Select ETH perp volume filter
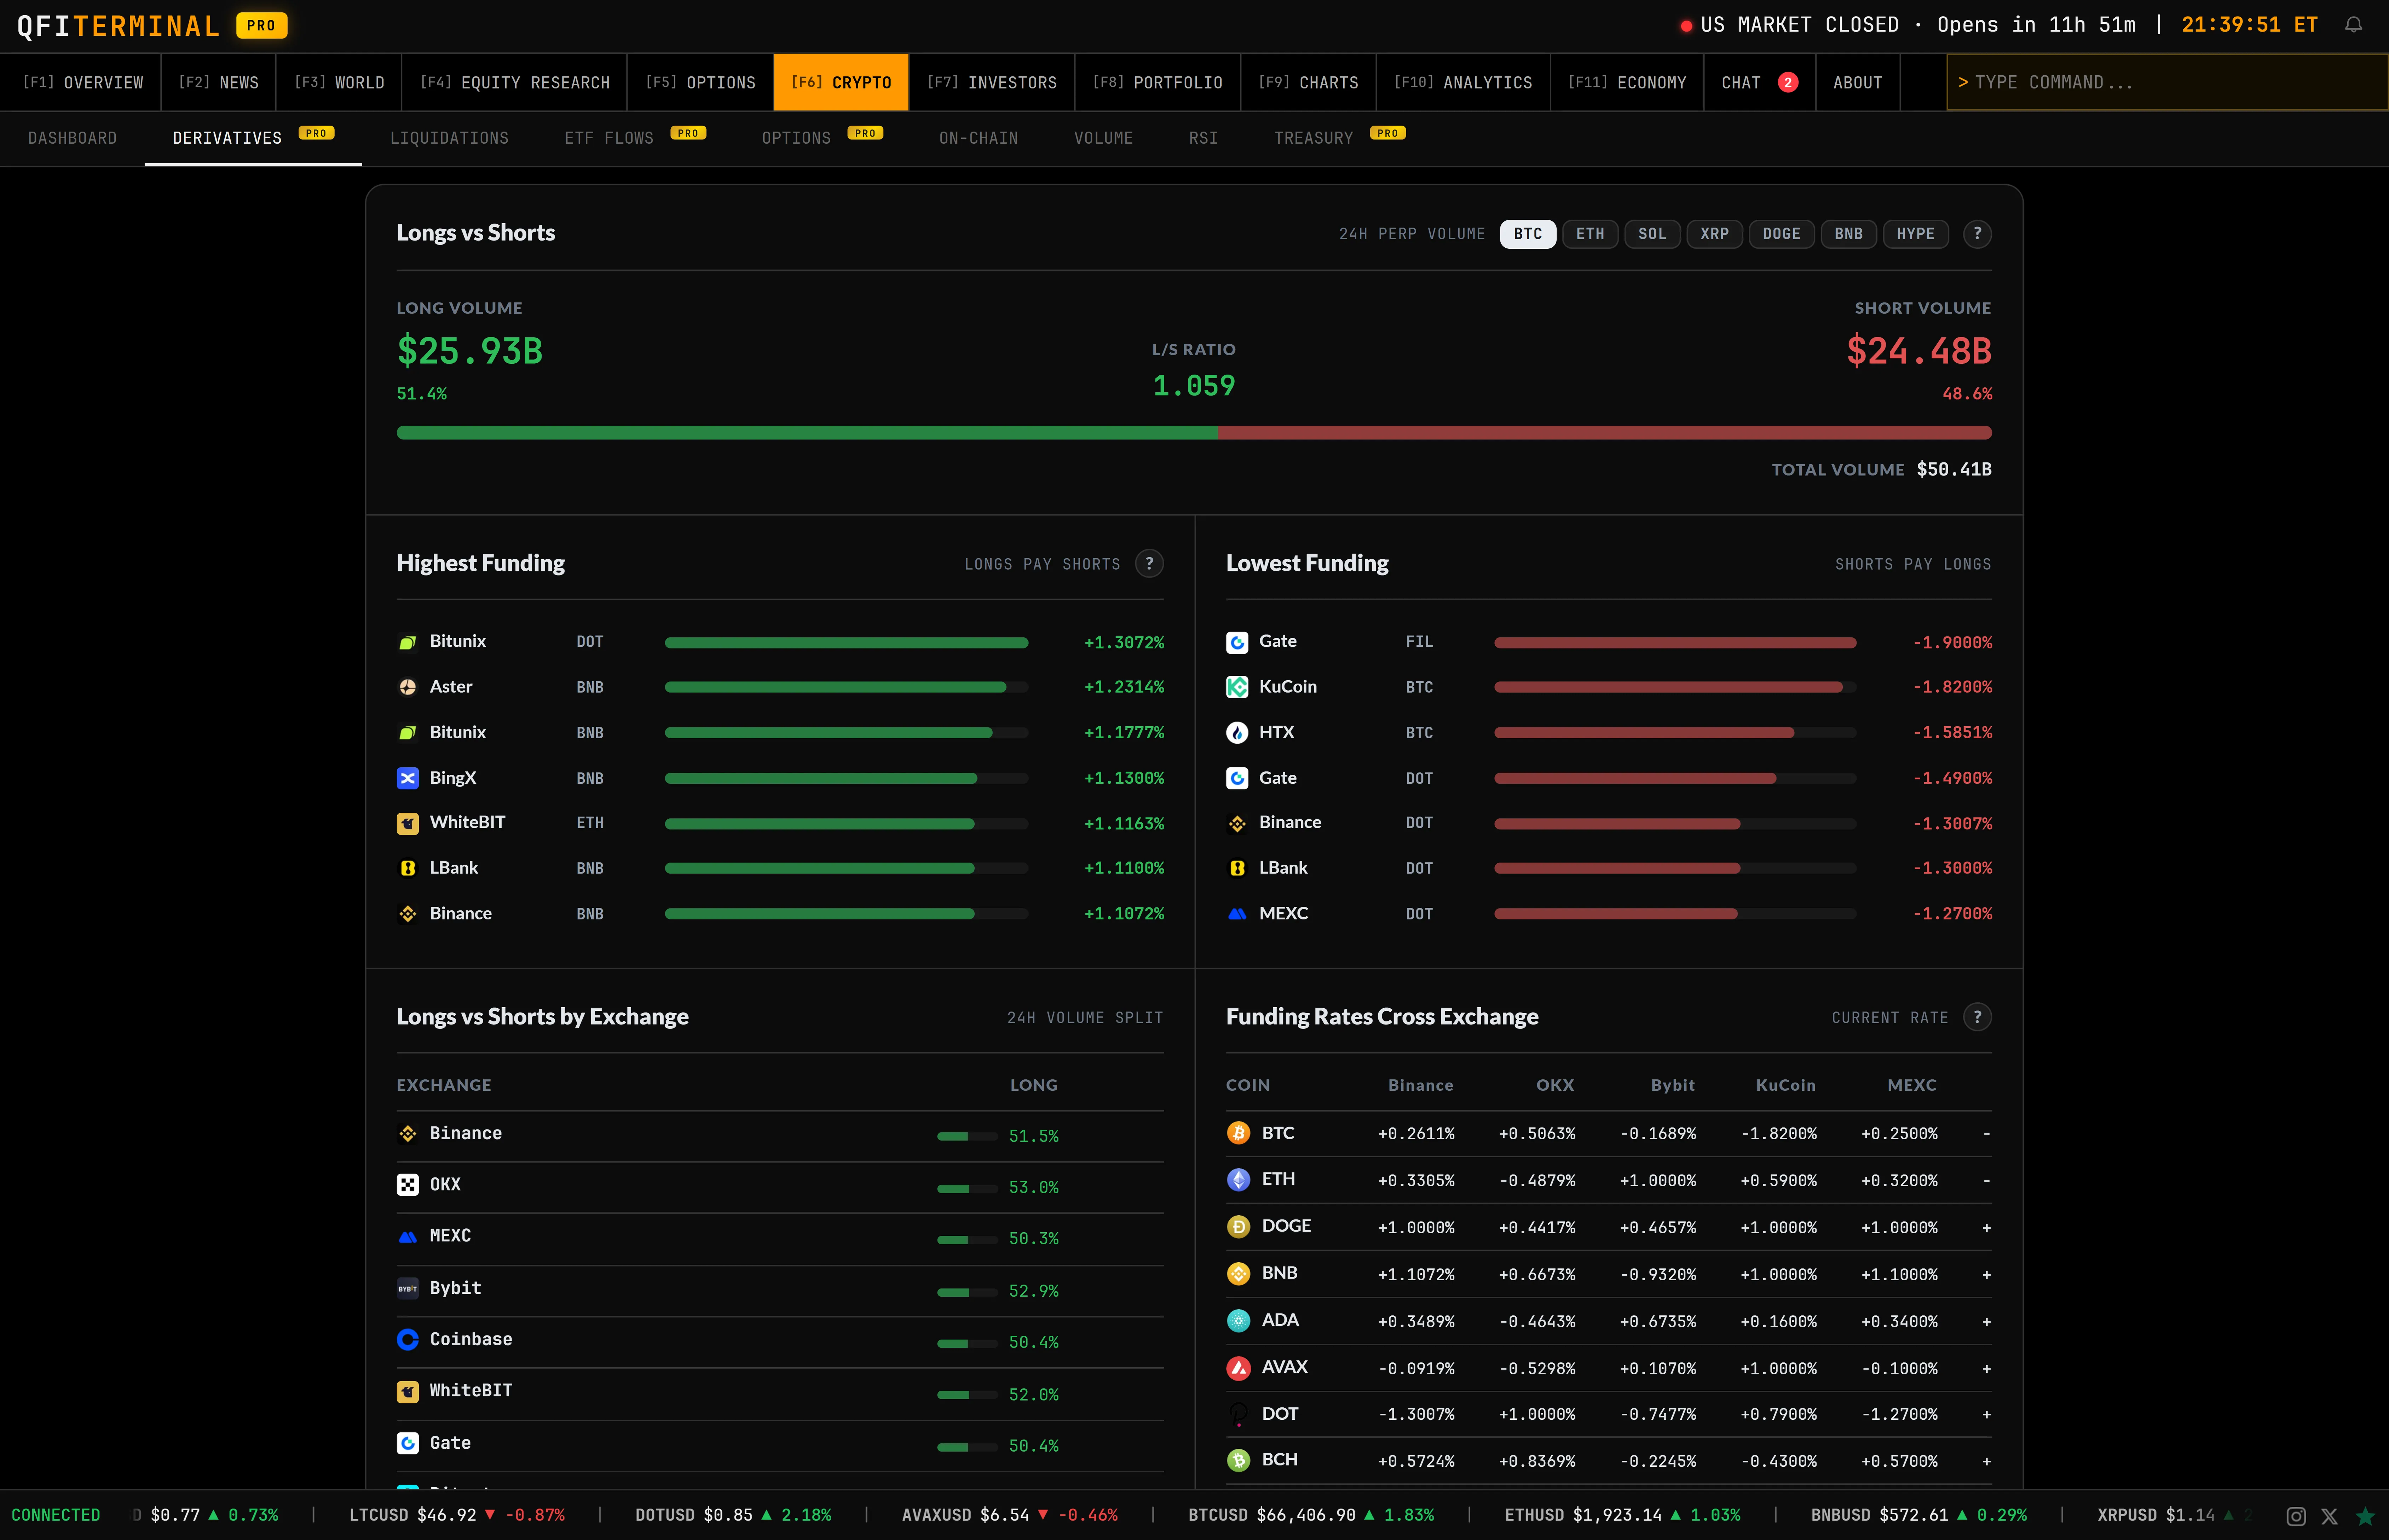The height and width of the screenshot is (1540, 2389). tap(1590, 234)
